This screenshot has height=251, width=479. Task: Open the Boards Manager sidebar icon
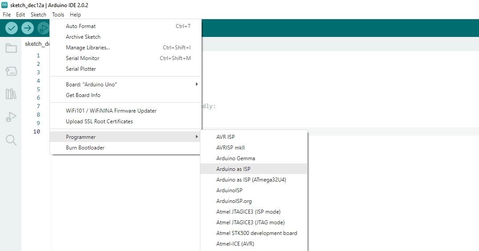[x=11, y=71]
